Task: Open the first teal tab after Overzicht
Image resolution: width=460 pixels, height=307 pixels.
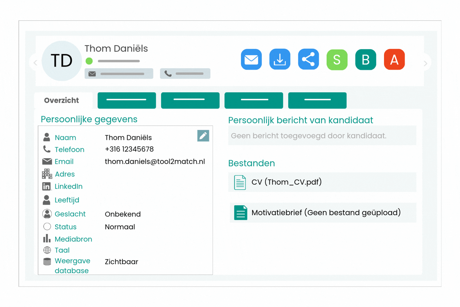Action: (127, 100)
